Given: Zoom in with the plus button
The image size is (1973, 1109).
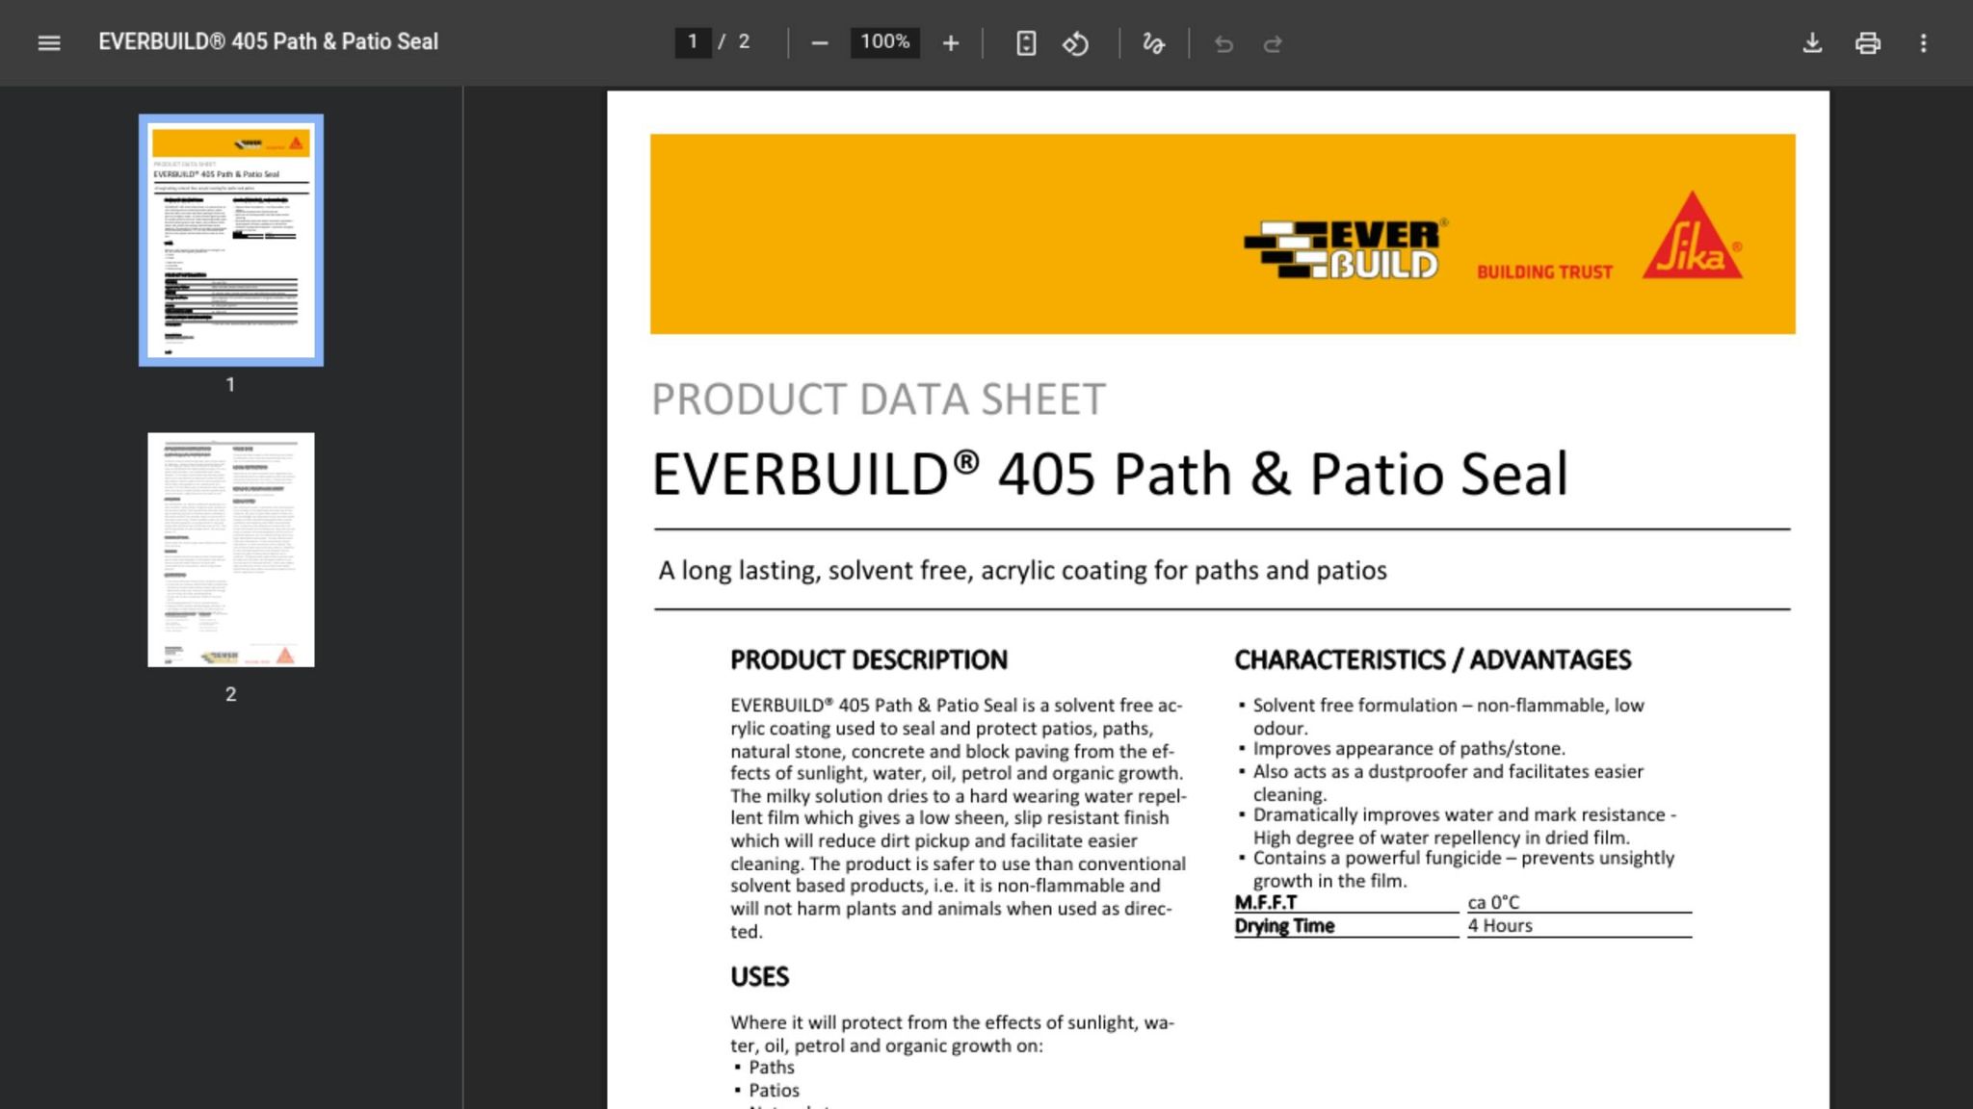Looking at the screenshot, I should (x=951, y=43).
